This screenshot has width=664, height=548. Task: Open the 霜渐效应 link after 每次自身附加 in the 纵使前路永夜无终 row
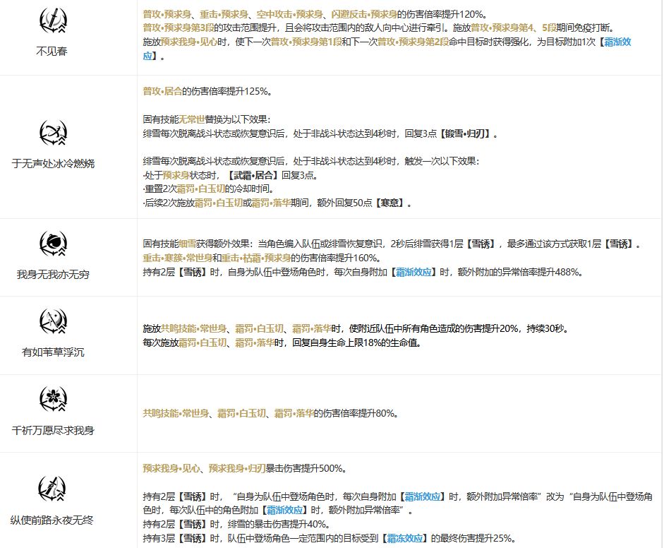[423, 496]
